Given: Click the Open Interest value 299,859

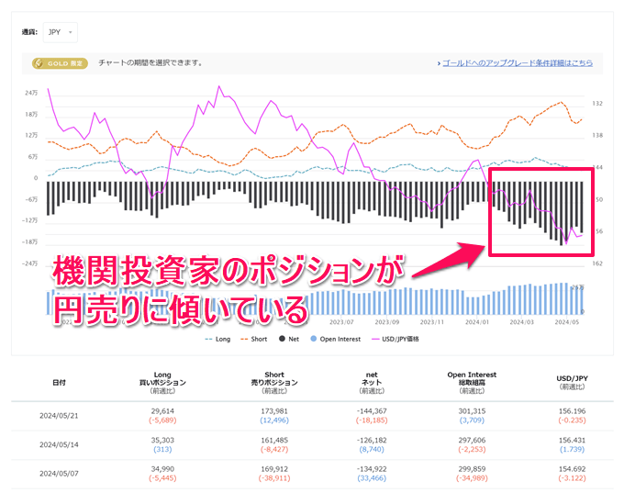Looking at the screenshot, I should pos(472,469).
